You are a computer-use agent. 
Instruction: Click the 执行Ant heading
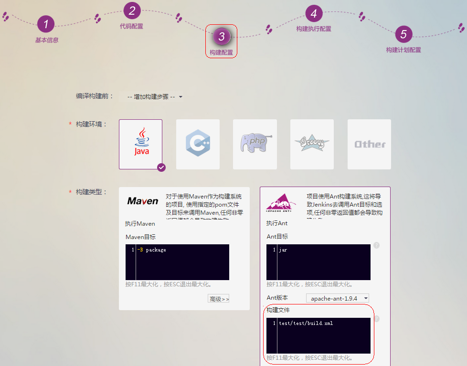click(277, 223)
